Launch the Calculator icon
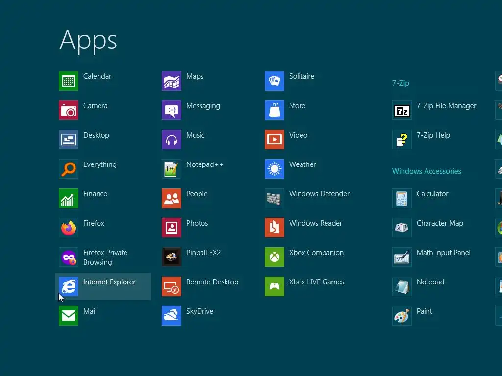502x376 pixels. click(402, 198)
